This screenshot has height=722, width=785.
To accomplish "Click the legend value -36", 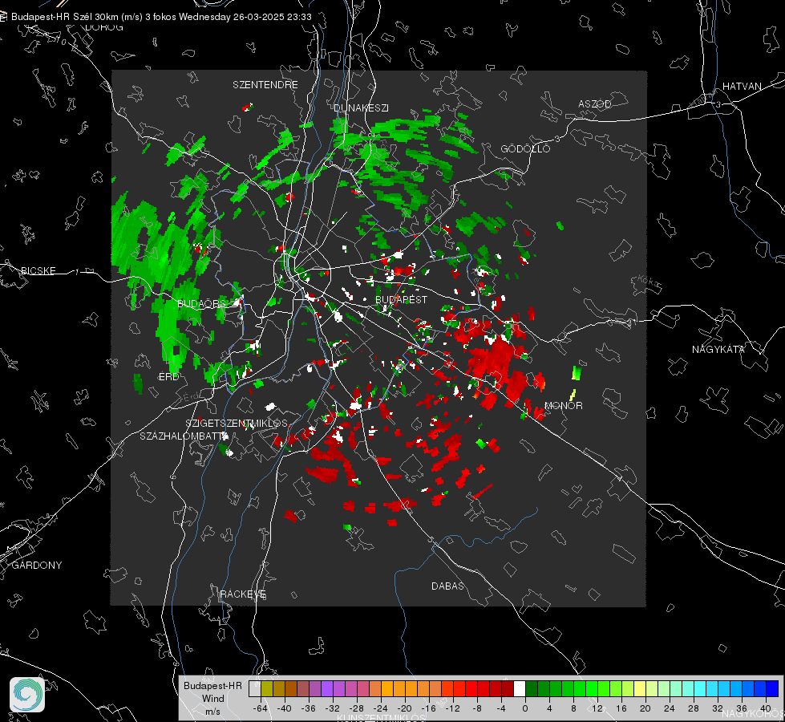I will click(309, 708).
